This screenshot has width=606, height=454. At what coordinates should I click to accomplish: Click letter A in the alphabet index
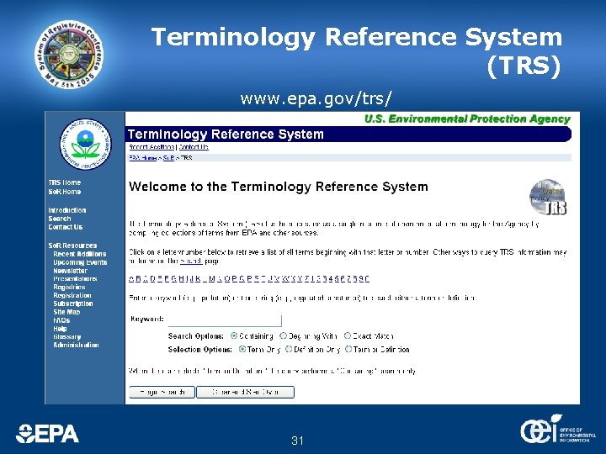pos(132,279)
